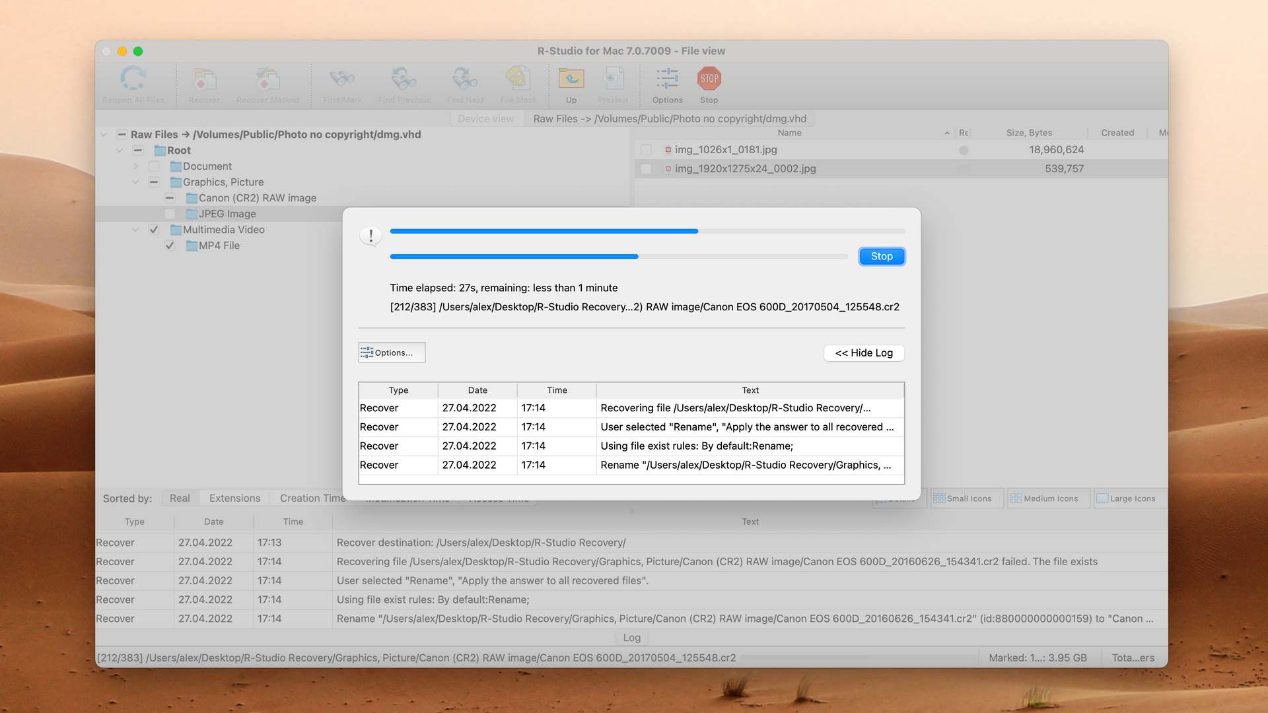
Task: Collapse the Root tree node
Action: (x=120, y=151)
